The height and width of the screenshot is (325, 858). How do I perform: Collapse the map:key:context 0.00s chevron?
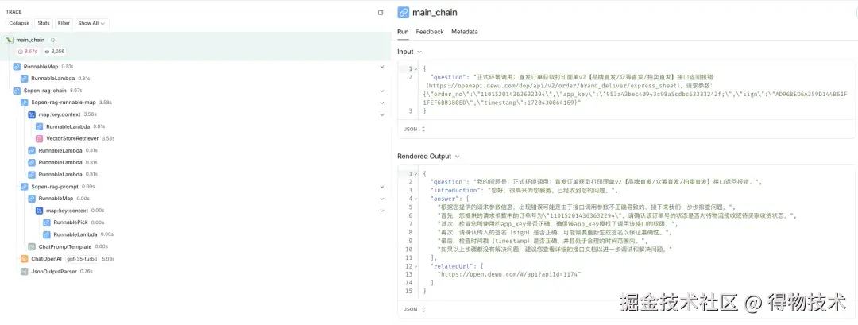pyautogui.click(x=382, y=211)
